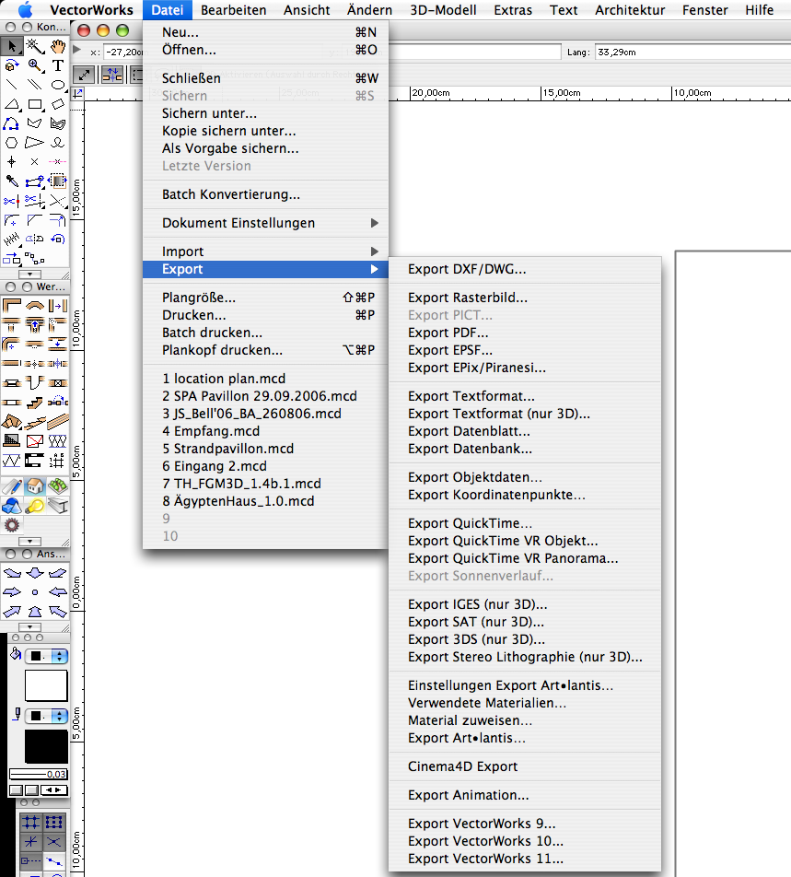This screenshot has height=877, width=791.
Task: Open recent file Strandpavillon.mcd
Action: (265, 450)
